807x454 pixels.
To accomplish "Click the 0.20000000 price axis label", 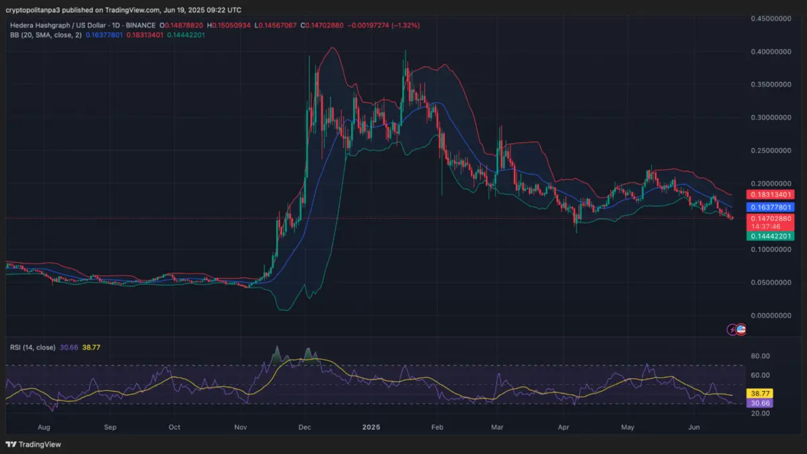I will (x=771, y=183).
